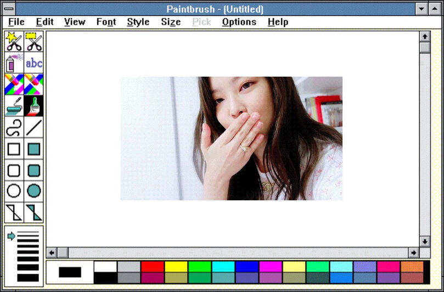Select the Pick rectangular cutout tool
The image size is (444, 292).
34,42
